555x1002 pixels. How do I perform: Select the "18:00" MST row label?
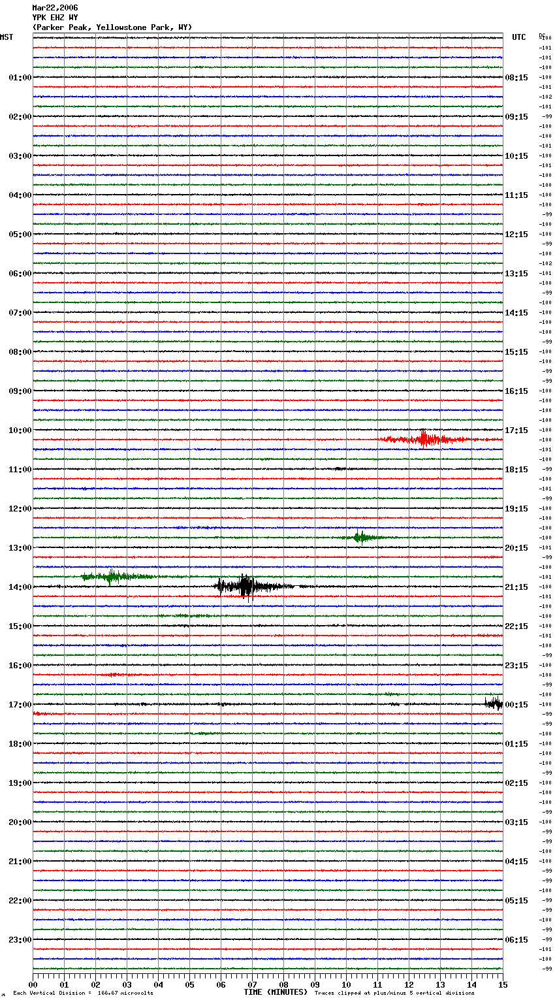pyautogui.click(x=20, y=744)
